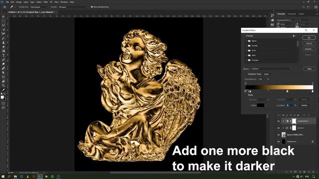Select the Type tool
319x179 pixels.
(x=3, y=55)
